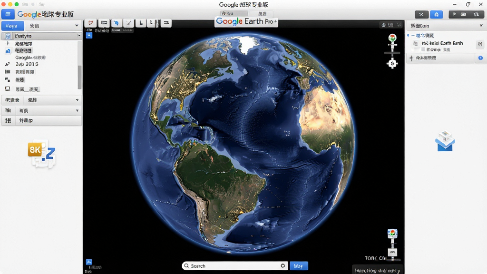Click the blue highlighted button beside the dark X
Viewport: 487px width, 274px height.
pos(437,15)
